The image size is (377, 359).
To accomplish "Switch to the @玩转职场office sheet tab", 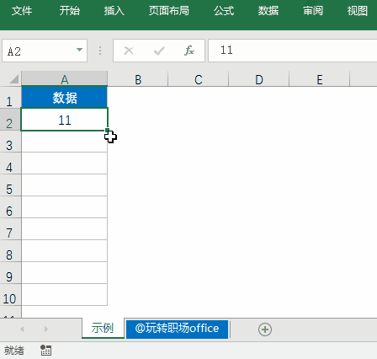I will [177, 329].
